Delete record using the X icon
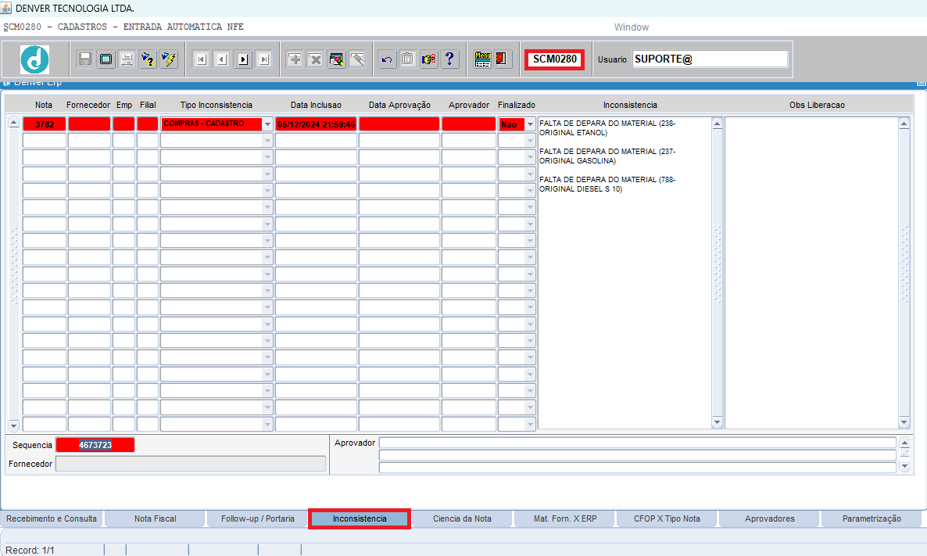 coord(316,59)
